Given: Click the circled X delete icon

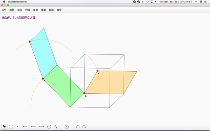Looking at the screenshot, I should (66, 126).
